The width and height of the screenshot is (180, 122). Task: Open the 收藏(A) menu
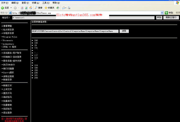[35, 3]
